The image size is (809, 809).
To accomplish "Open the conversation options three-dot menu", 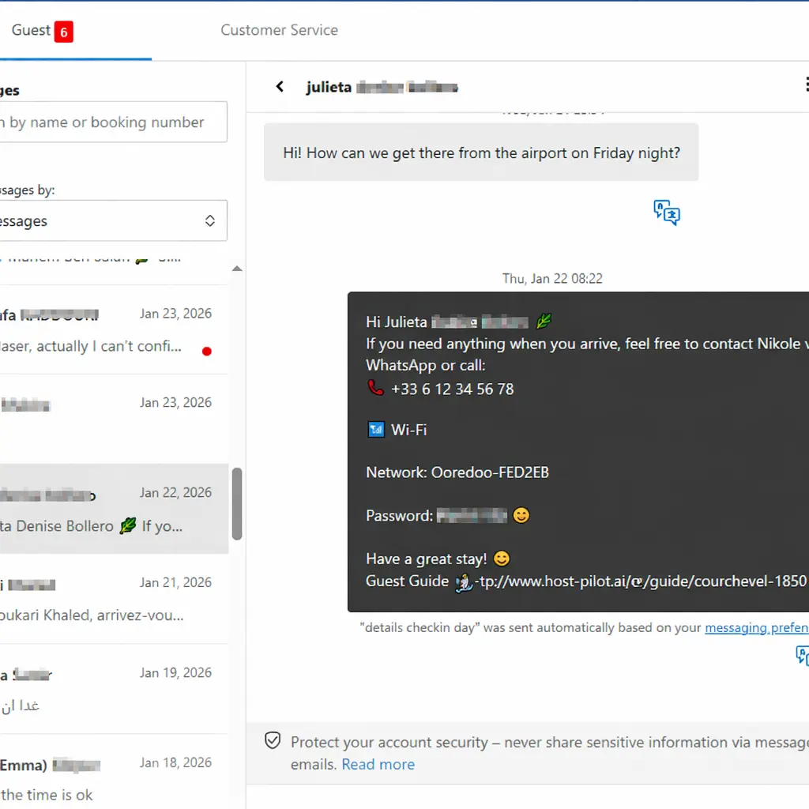I will pyautogui.click(x=806, y=85).
